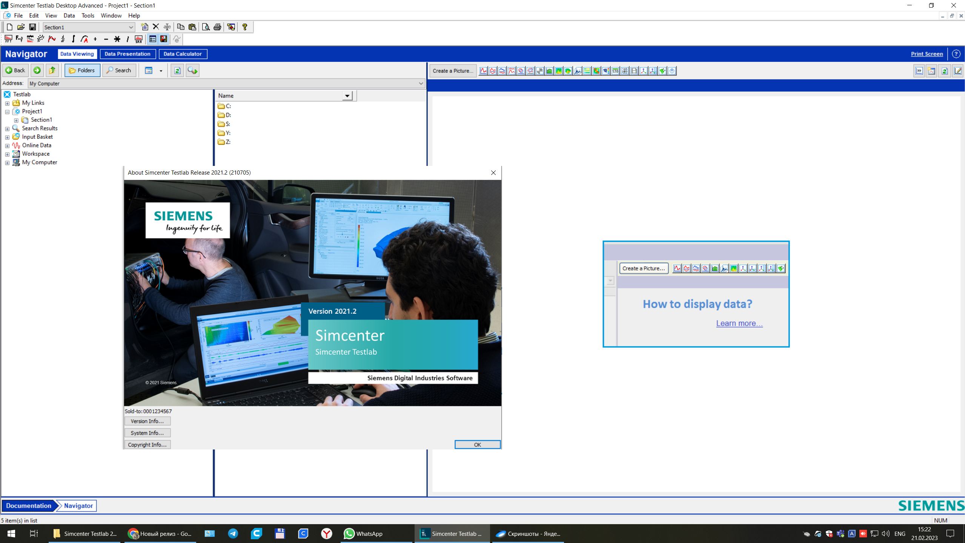Click the Save floppy disk icon

(x=32, y=27)
